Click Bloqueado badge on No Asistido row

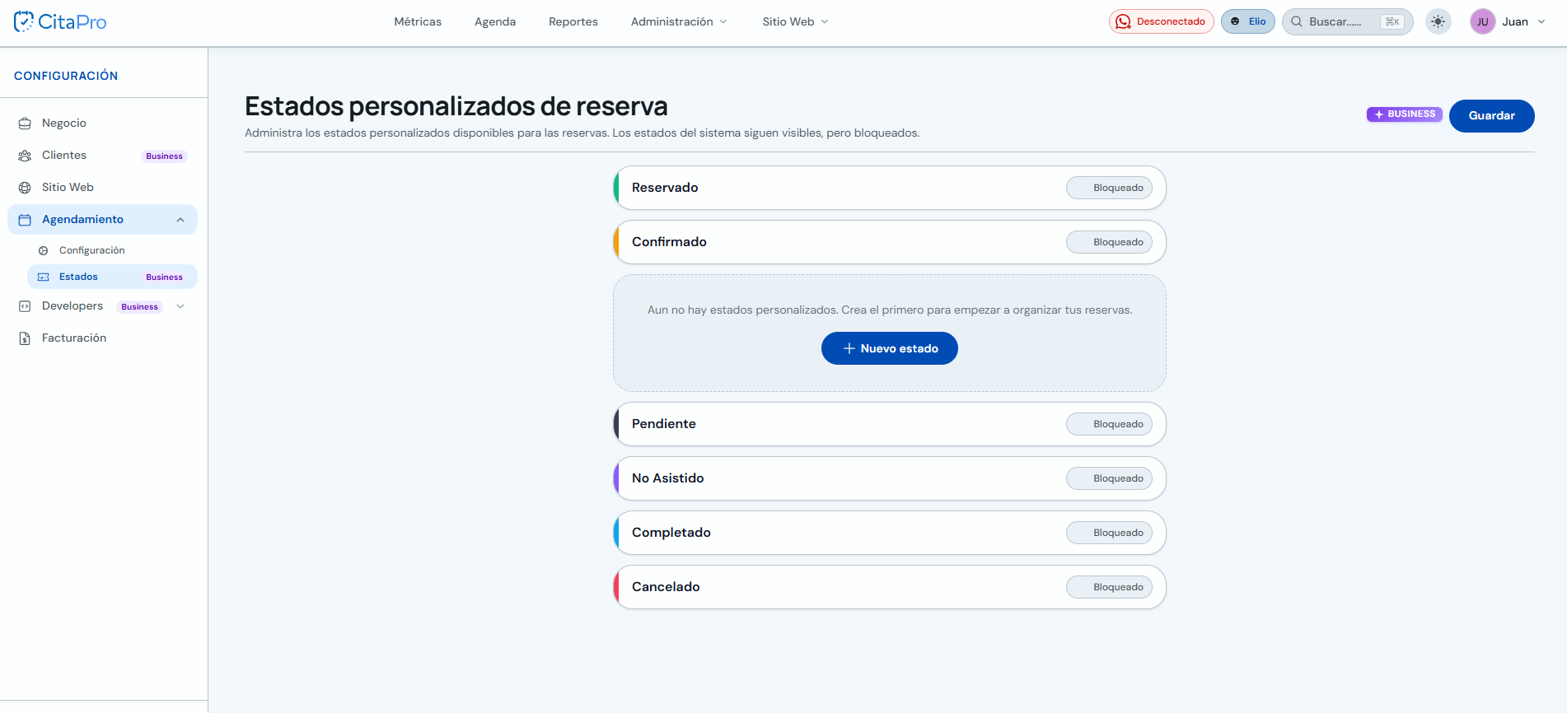tap(1109, 478)
